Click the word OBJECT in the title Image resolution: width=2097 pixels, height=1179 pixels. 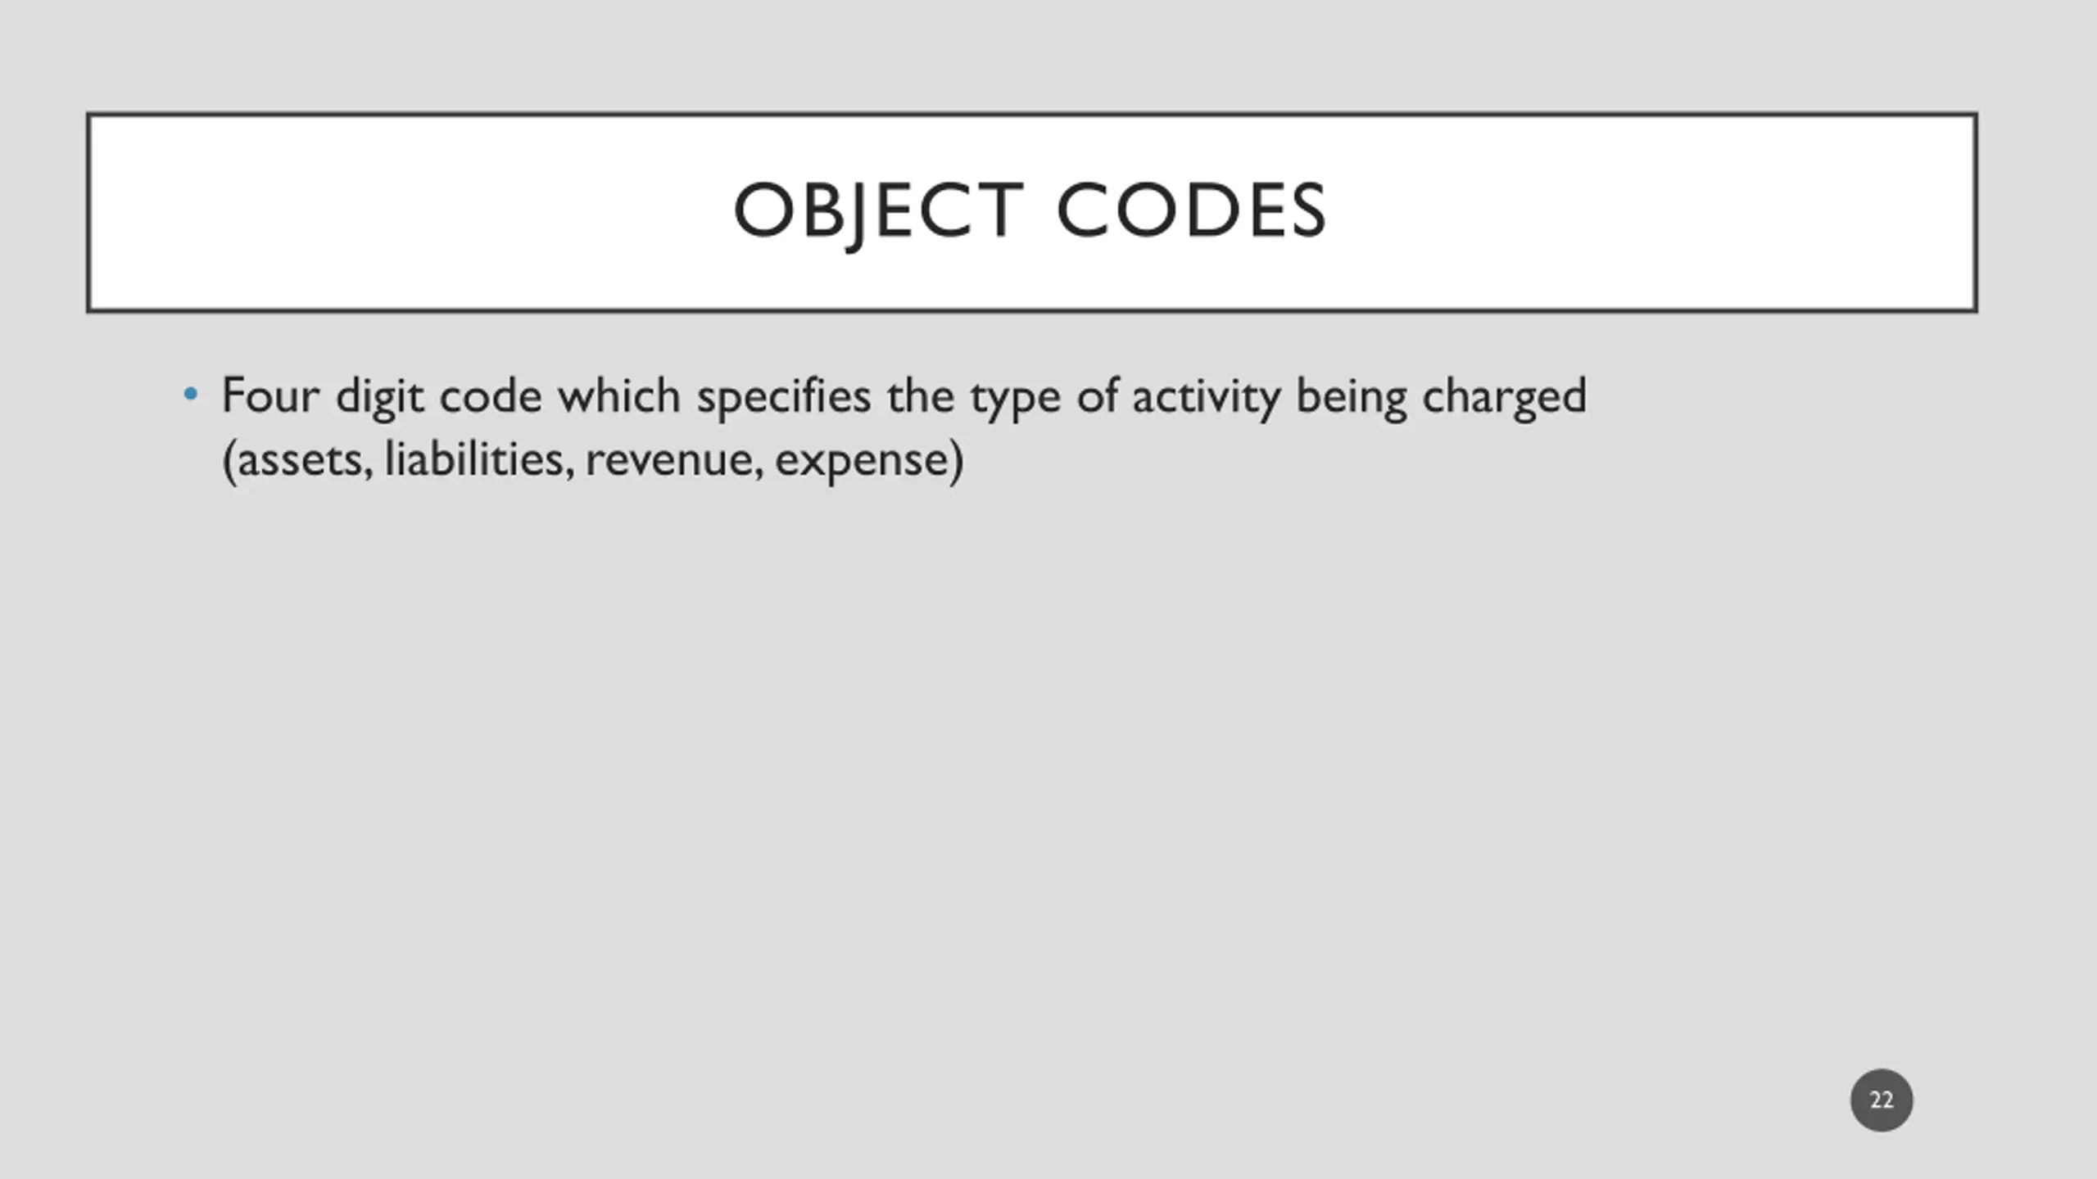click(879, 210)
